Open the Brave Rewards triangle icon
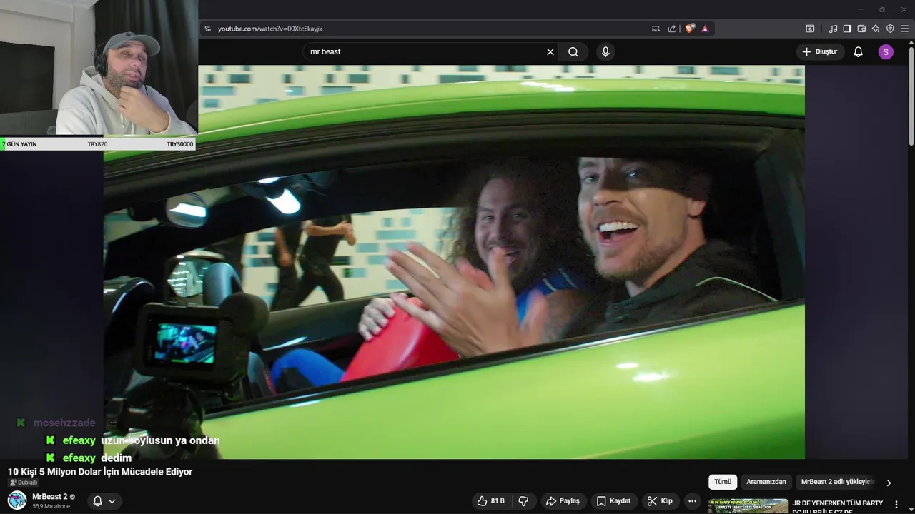This screenshot has width=915, height=514. (705, 29)
